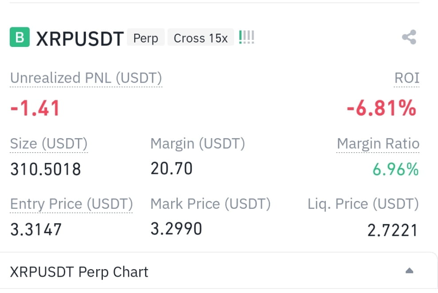Tap the 20.70 margin value
Screen dimensions: 438x293
tap(172, 169)
